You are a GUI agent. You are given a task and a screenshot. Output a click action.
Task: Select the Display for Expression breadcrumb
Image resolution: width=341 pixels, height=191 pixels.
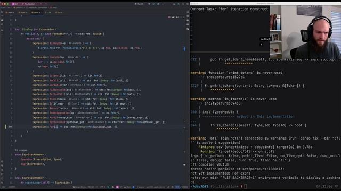pyautogui.click(x=37, y=8)
